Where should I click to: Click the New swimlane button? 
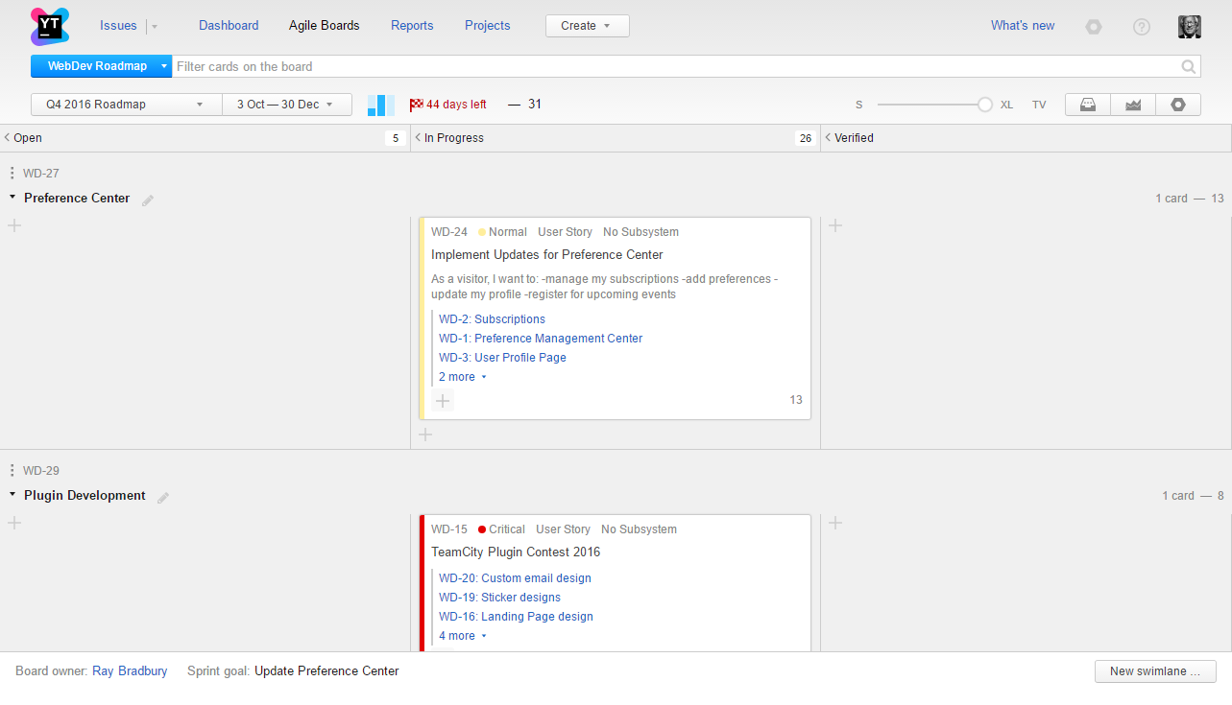pyautogui.click(x=1154, y=671)
